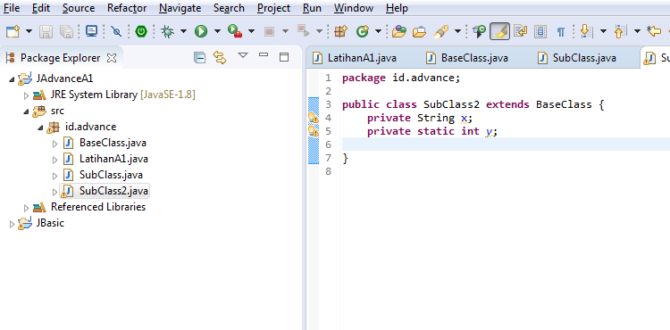The image size is (670, 330).
Task: Click the green Run button
Action: [x=201, y=31]
